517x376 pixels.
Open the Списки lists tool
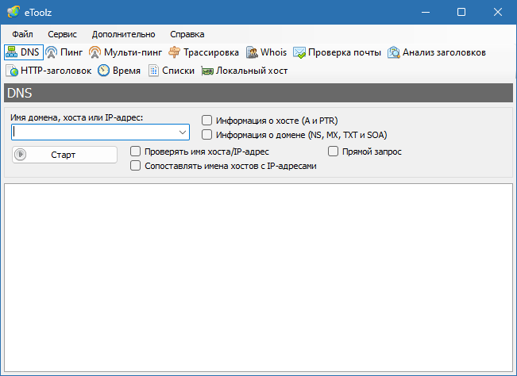pyautogui.click(x=172, y=71)
